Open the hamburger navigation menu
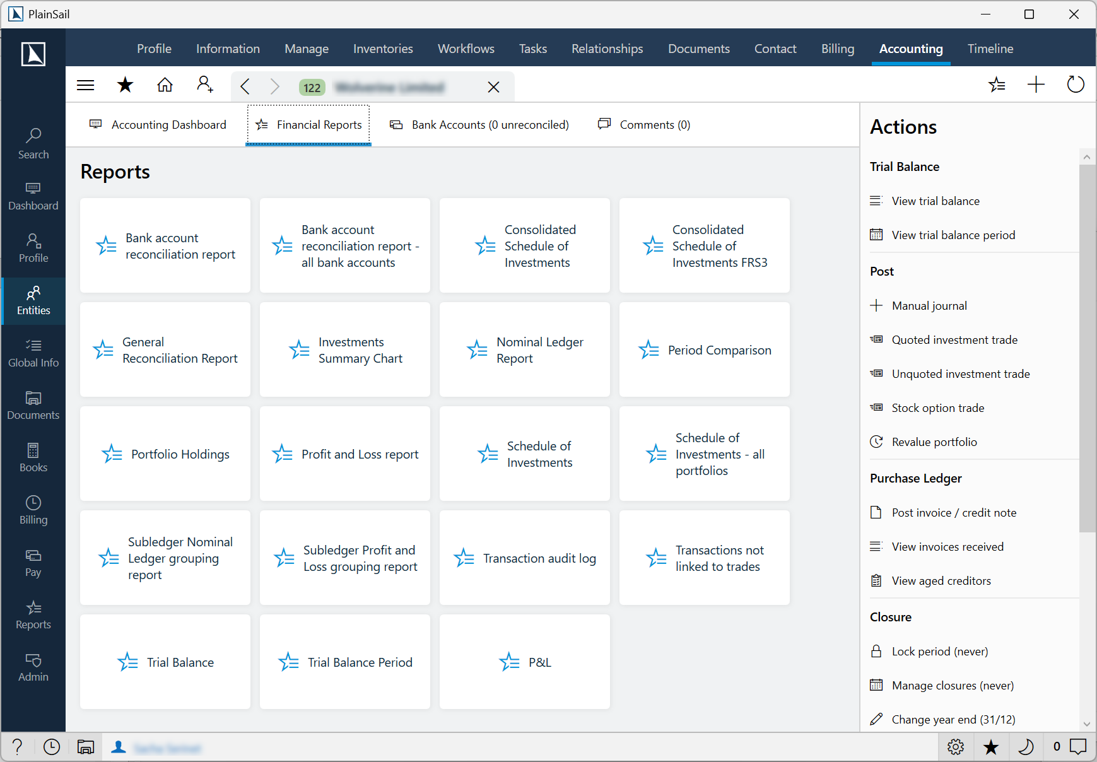This screenshot has width=1097, height=762. coord(85,85)
